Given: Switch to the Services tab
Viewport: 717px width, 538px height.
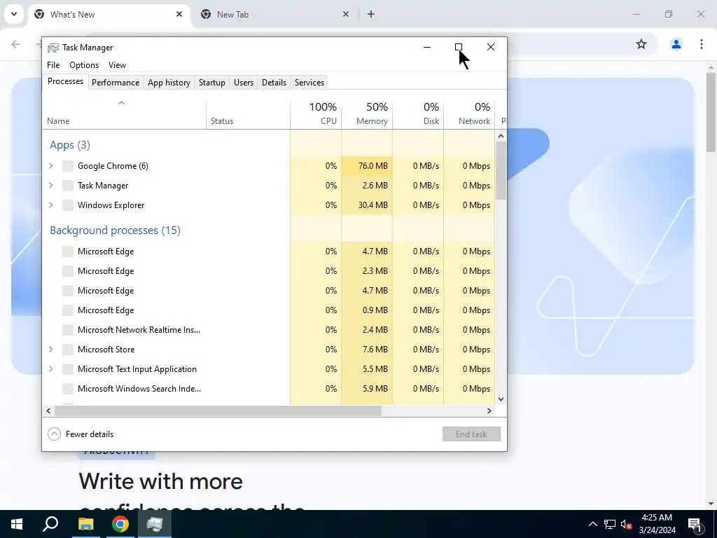Looking at the screenshot, I should [309, 83].
